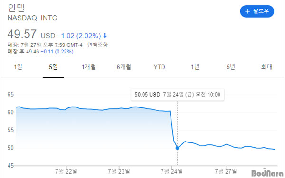
Task: Click the NASDAQ: INTC ticker text
Action: (x=32, y=18)
